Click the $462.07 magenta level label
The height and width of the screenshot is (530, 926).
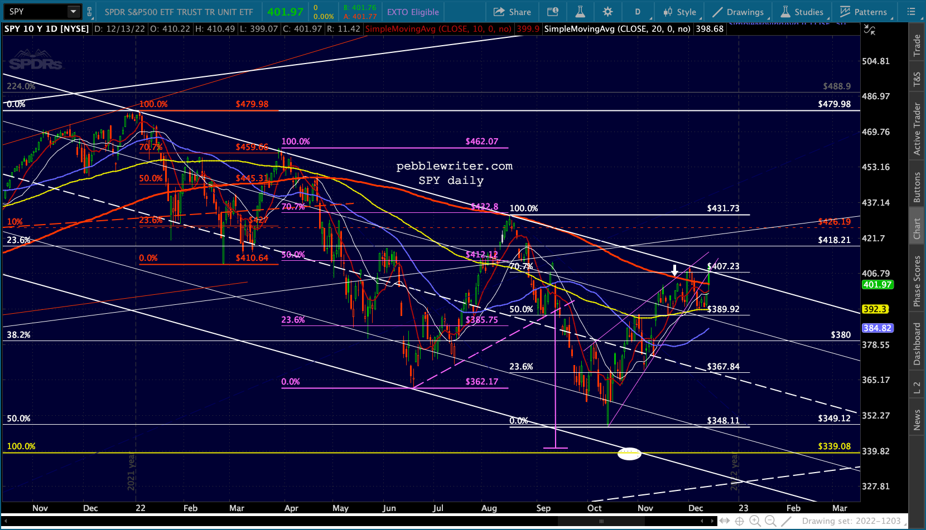(482, 142)
